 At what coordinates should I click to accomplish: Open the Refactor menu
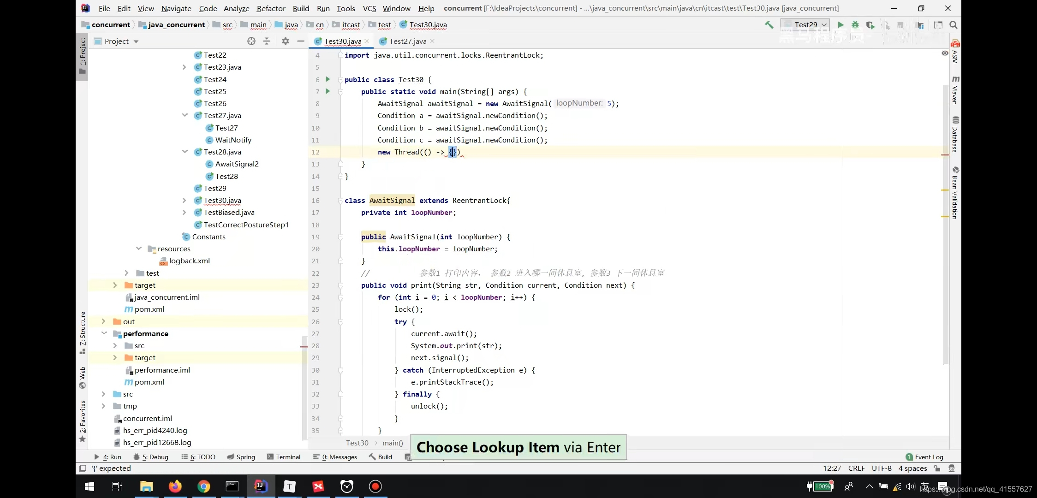point(271,8)
